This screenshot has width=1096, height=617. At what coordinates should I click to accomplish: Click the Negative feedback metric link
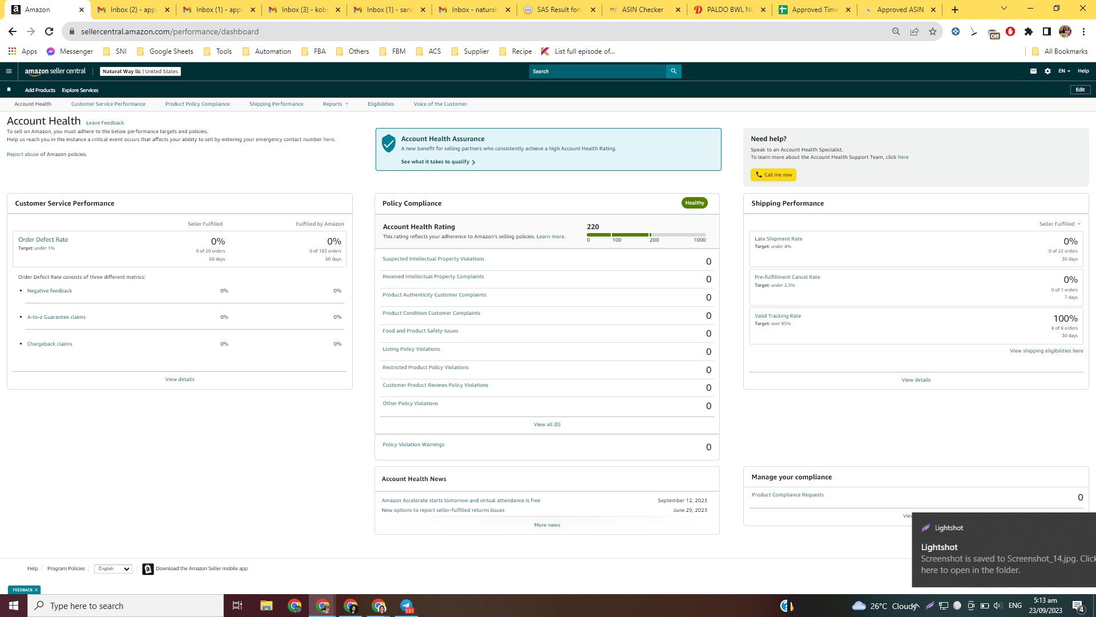(50, 291)
